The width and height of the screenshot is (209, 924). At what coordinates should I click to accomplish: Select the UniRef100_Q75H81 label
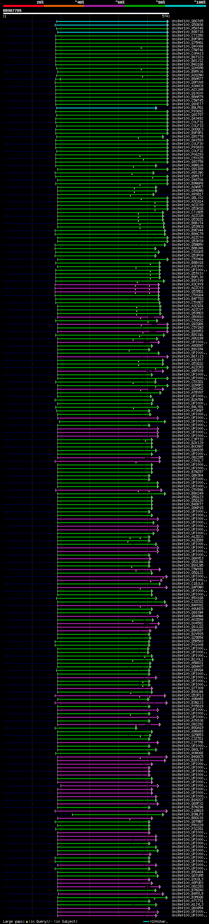[187, 43]
